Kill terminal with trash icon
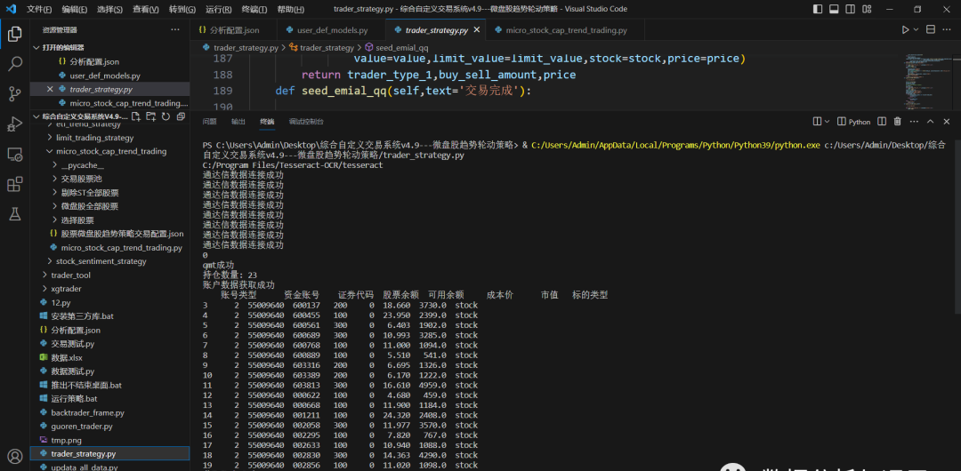 coord(897,121)
